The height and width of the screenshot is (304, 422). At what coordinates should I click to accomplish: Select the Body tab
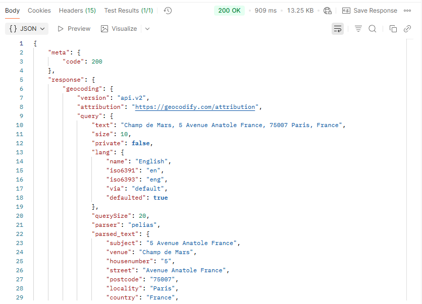(13, 11)
